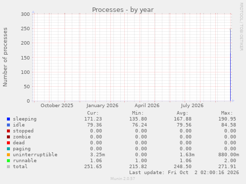
Task: Click the 'Number of processes' axis label
Action: [x=5, y=57]
